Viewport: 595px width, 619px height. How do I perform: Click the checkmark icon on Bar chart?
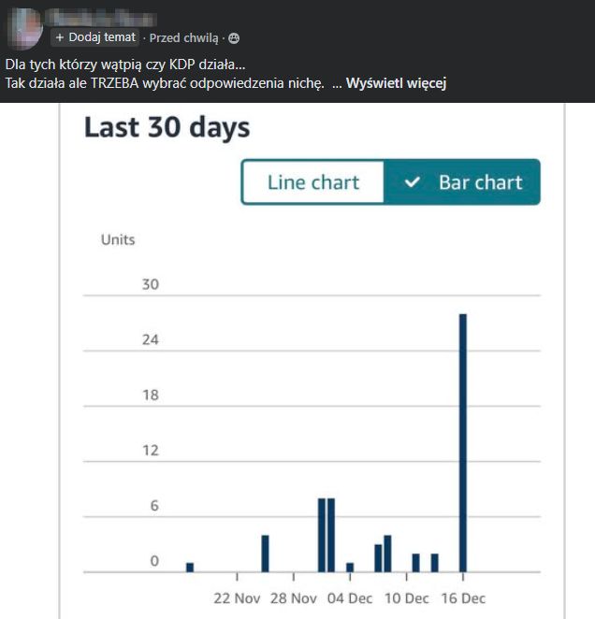[x=413, y=182]
